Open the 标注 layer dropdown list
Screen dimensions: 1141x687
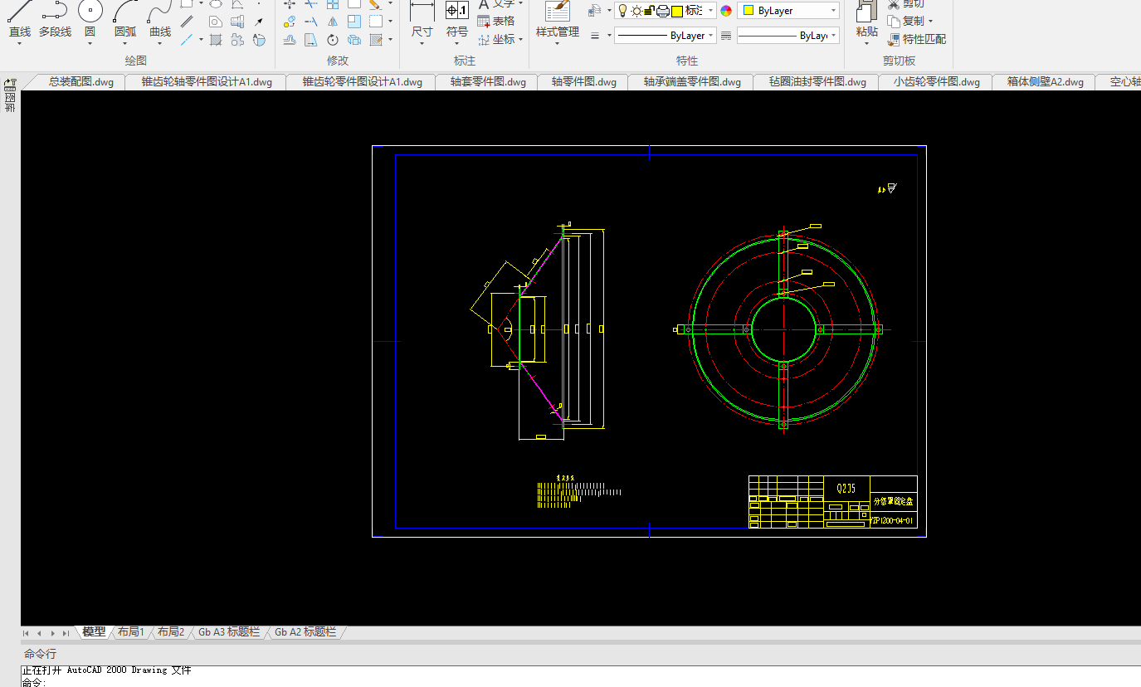coord(711,11)
